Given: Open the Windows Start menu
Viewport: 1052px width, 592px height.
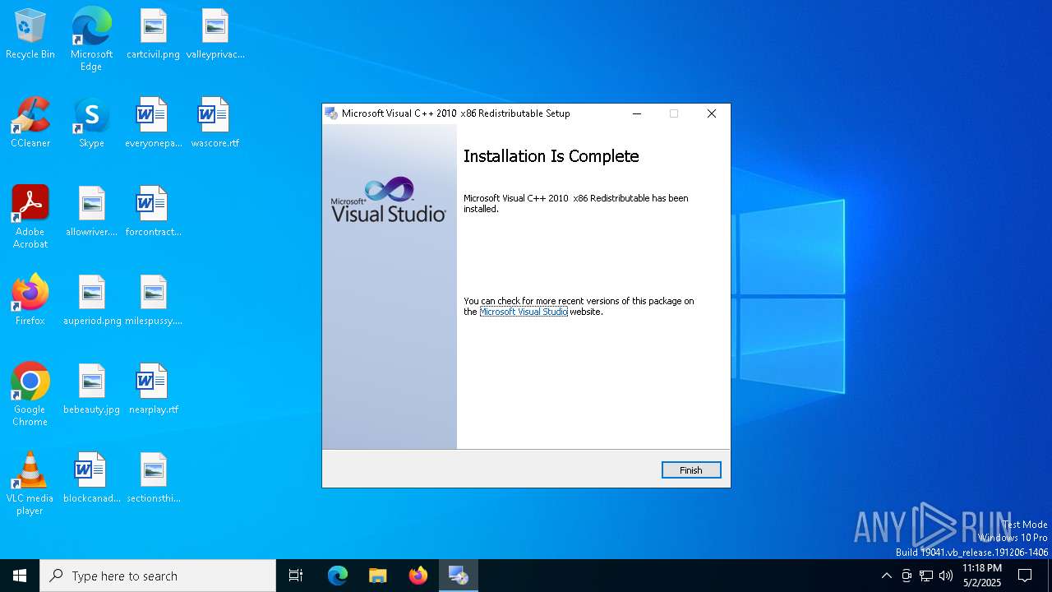Looking at the screenshot, I should [20, 576].
